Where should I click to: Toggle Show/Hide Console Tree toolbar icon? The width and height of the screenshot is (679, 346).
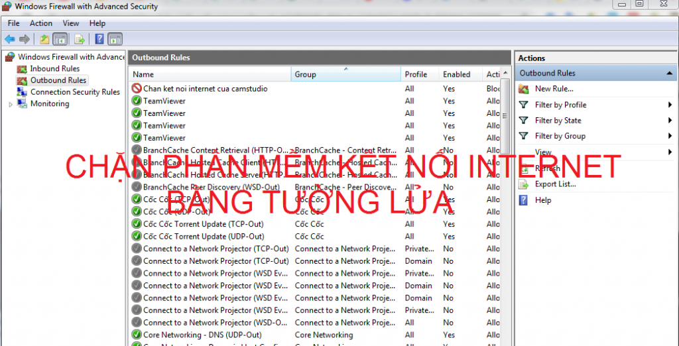coord(59,39)
